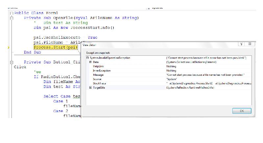Click the psi.UseShellExecute code line
This screenshot has height=143, width=263.
tap(65, 37)
